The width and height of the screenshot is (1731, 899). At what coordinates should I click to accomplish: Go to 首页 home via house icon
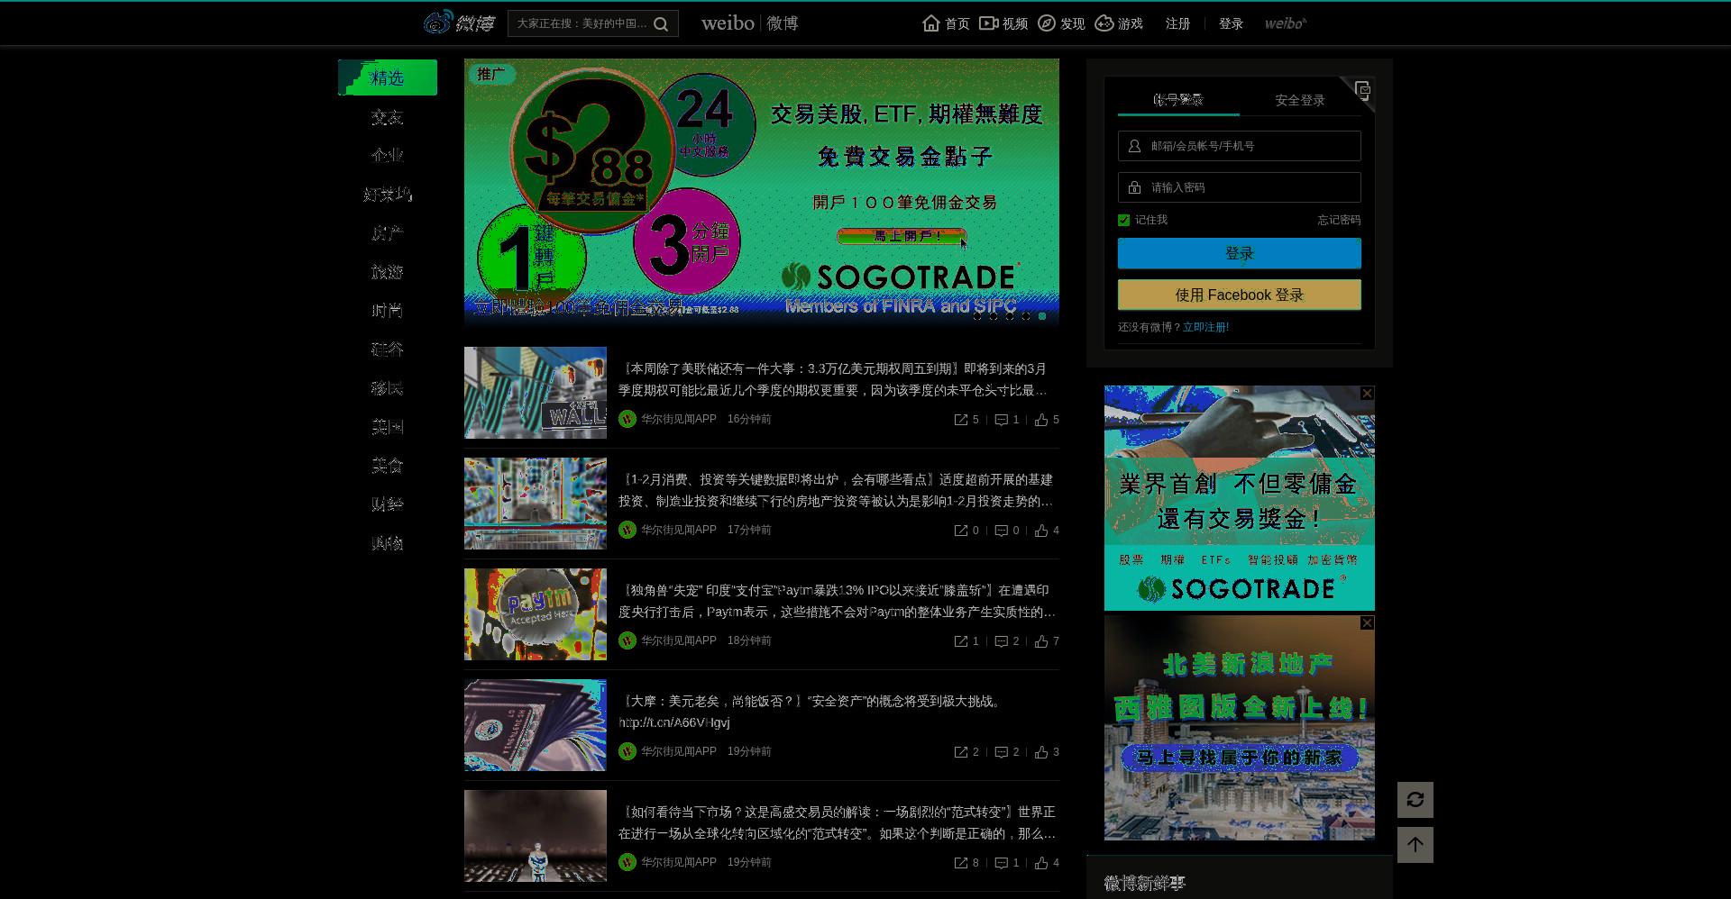click(931, 23)
